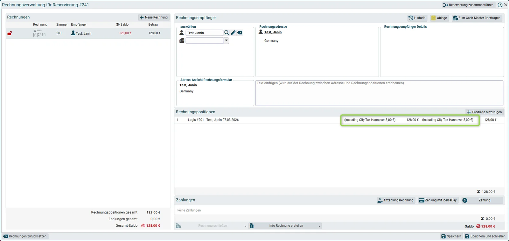
Task: Click the company building icon under auswählen
Action: pos(182,41)
